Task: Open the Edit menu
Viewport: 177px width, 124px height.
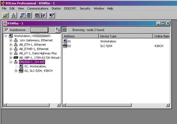Action: [x=12, y=9]
